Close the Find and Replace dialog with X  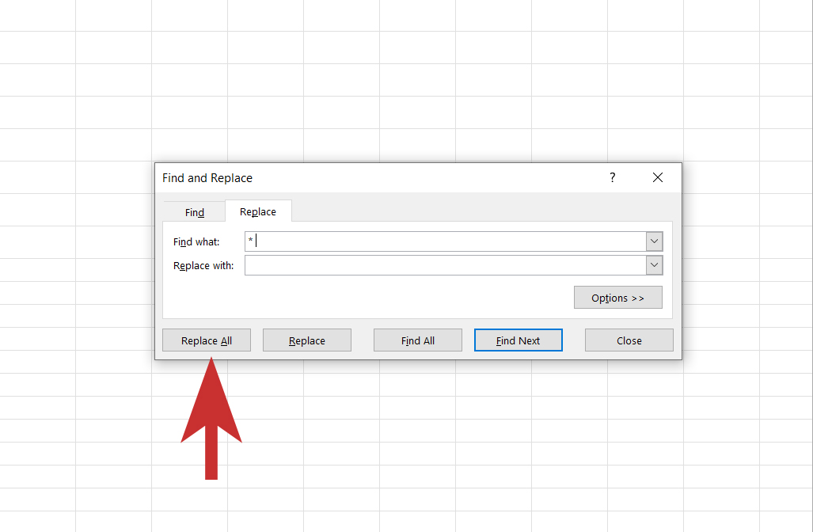point(658,177)
